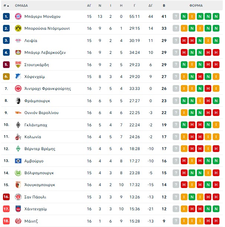Click rank badge 17 for Χάιντενχαϊμ
Image resolution: width=225 pixels, height=227 pixels.
6,209
